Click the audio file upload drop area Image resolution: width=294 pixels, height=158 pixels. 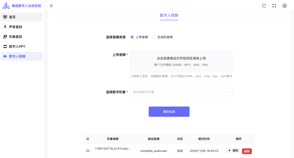click(181, 61)
